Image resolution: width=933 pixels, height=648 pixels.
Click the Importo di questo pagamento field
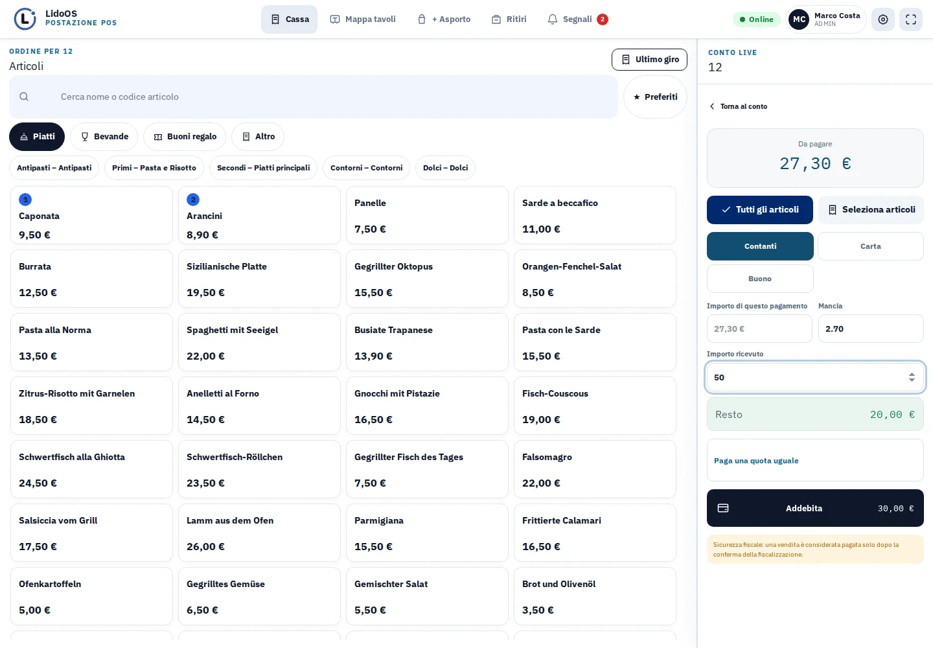759,329
